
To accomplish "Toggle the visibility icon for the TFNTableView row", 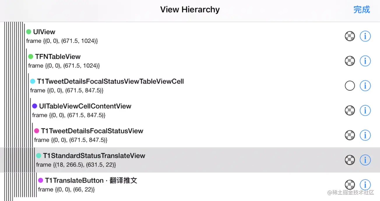I will [350, 61].
